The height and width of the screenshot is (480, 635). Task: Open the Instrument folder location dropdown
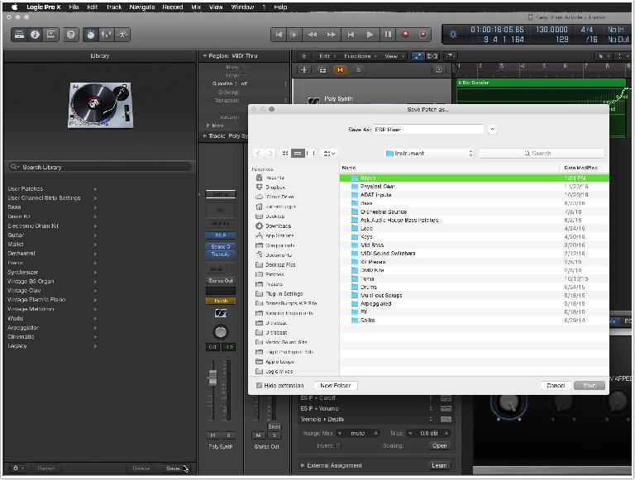pos(429,154)
